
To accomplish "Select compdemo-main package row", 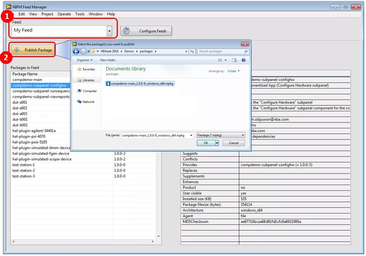I will pos(41,80).
